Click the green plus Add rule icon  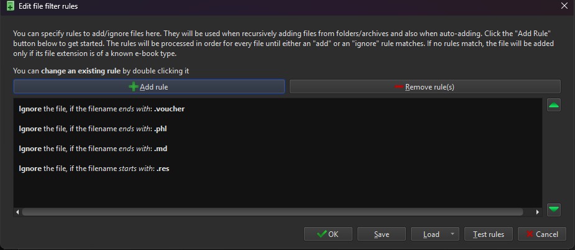coord(134,87)
